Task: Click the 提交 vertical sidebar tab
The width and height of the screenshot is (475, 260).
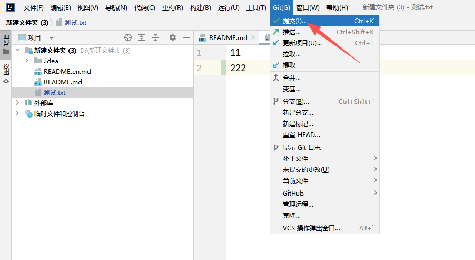Action: (x=6, y=73)
